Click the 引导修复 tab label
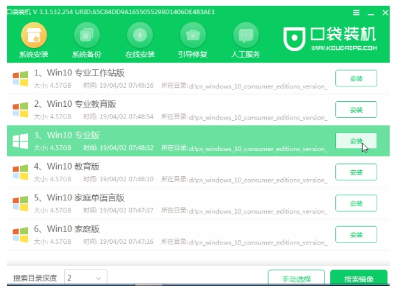The width and height of the screenshot is (398, 297). (x=193, y=54)
